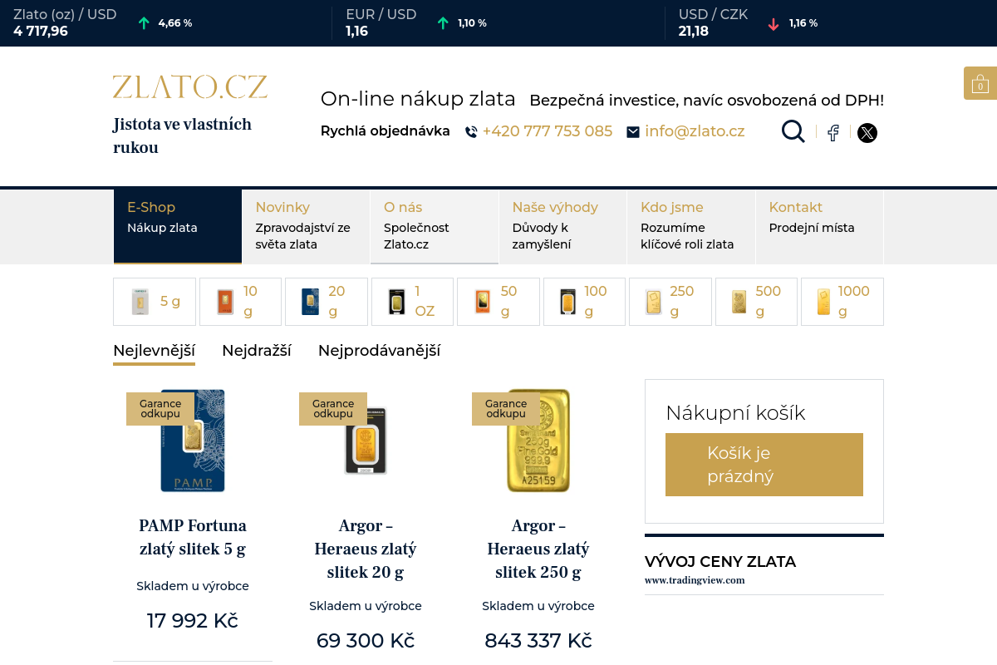Select the 5 g gold bar filter
This screenshot has width=997, height=665.
[x=155, y=302]
